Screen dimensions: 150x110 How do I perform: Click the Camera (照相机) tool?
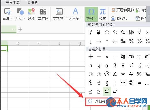coord(119,18)
